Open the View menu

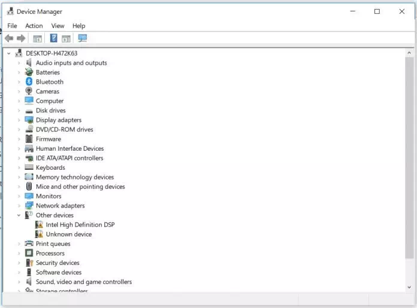pyautogui.click(x=58, y=26)
